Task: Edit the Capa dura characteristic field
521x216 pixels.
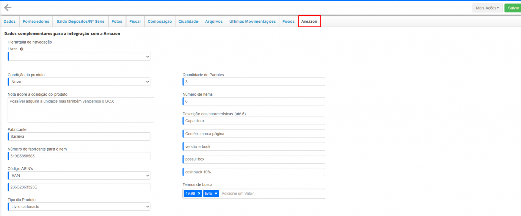Action: [254, 121]
